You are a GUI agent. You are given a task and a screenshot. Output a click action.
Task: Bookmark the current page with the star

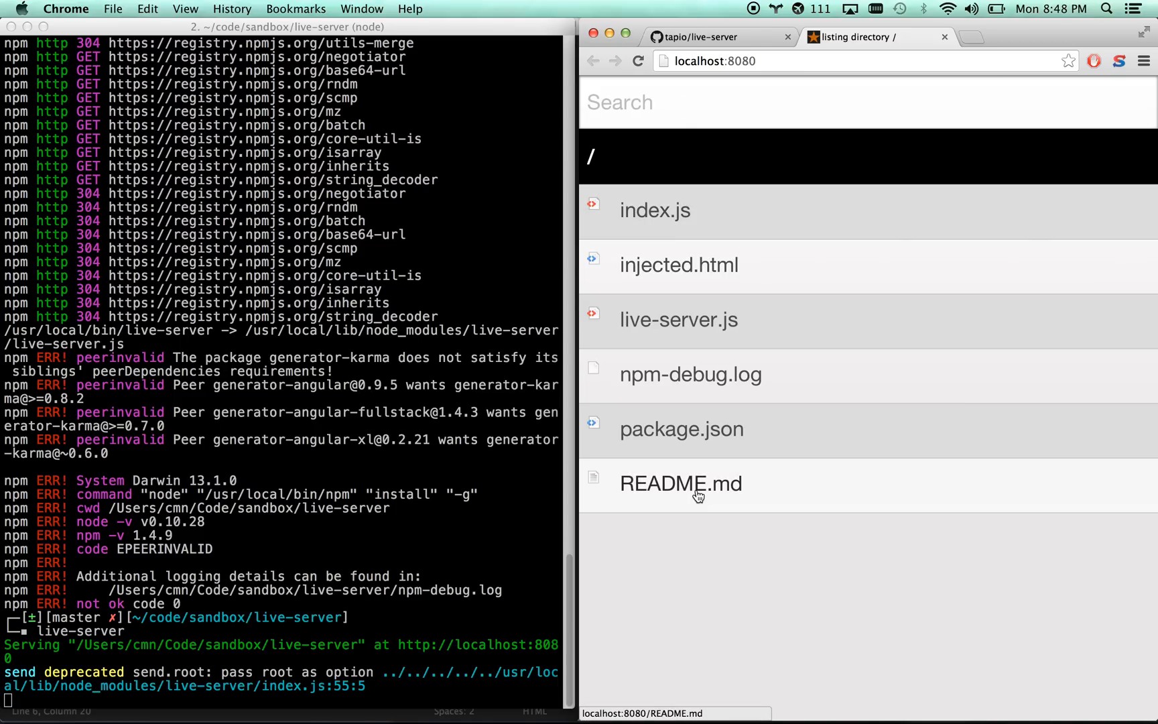[x=1068, y=60]
